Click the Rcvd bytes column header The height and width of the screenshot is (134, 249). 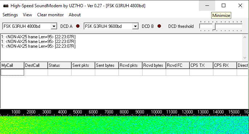coord(154,65)
